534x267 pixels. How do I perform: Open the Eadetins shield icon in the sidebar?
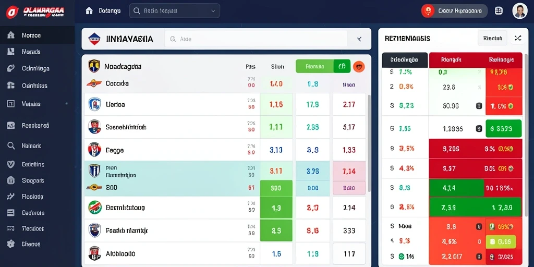click(x=11, y=164)
